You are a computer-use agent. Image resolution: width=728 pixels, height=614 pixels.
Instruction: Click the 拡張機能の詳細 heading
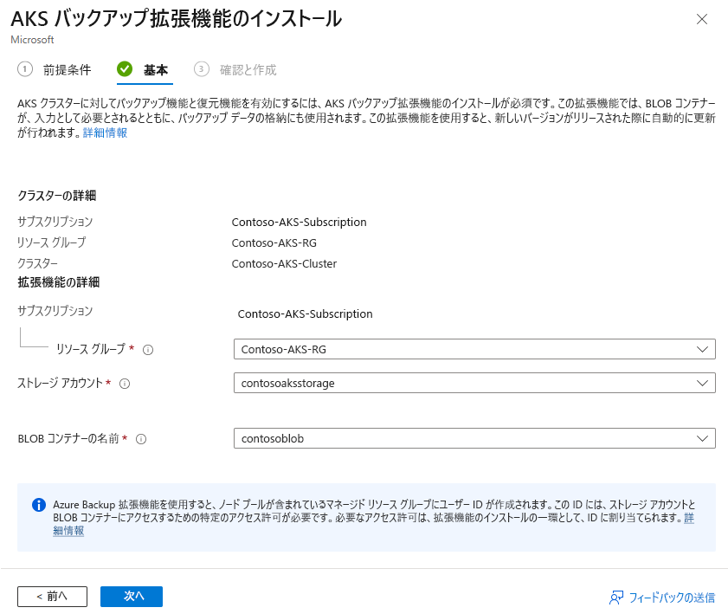tap(59, 282)
